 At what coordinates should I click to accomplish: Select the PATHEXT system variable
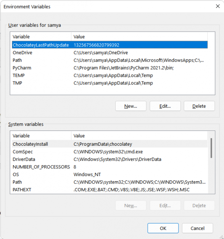coord(110,190)
